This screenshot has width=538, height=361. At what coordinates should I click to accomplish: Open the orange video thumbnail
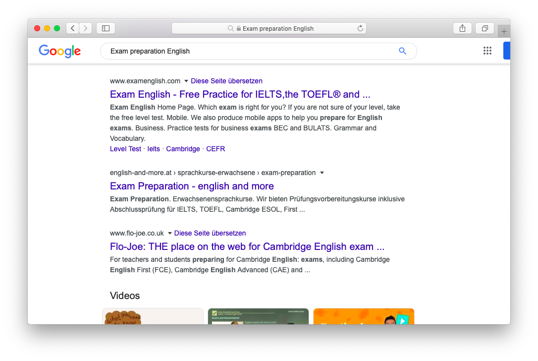click(x=364, y=316)
